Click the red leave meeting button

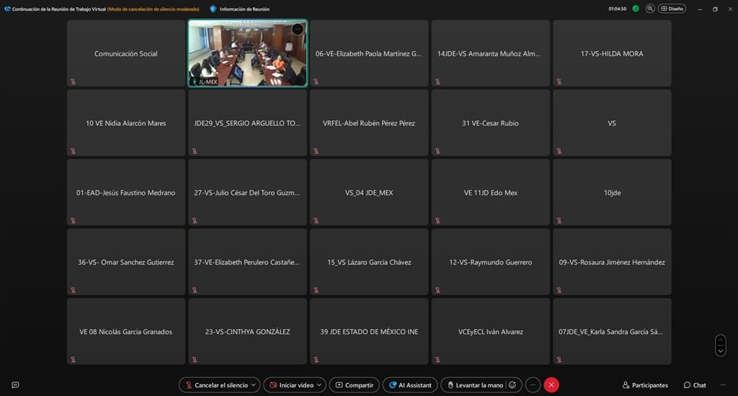551,384
